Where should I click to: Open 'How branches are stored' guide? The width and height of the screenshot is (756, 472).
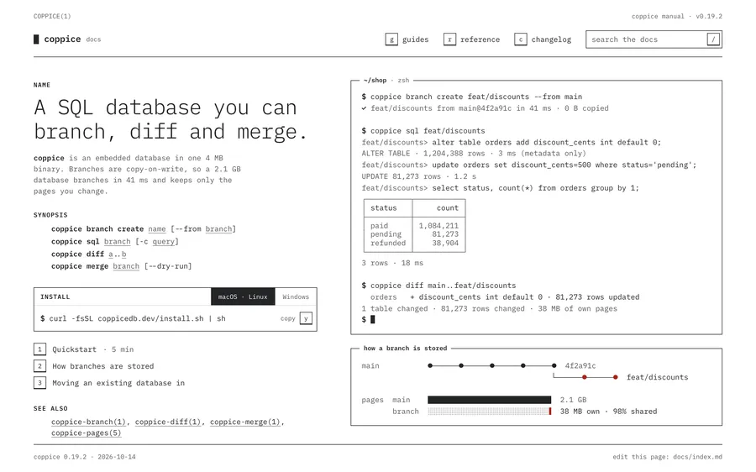pyautogui.click(x=102, y=366)
